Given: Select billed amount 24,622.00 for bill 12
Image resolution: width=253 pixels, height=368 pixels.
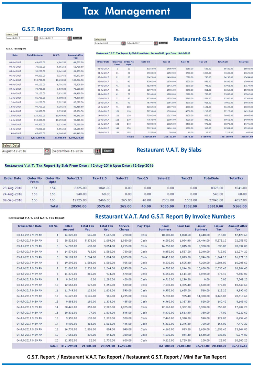Looking at the screenshot, I should click(71, 296).
